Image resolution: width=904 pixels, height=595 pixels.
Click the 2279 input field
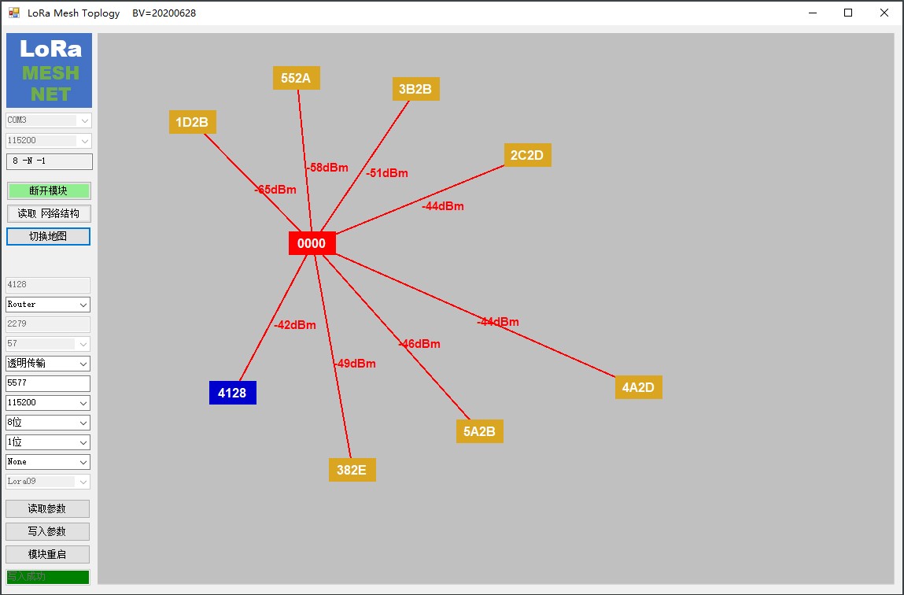(x=48, y=324)
